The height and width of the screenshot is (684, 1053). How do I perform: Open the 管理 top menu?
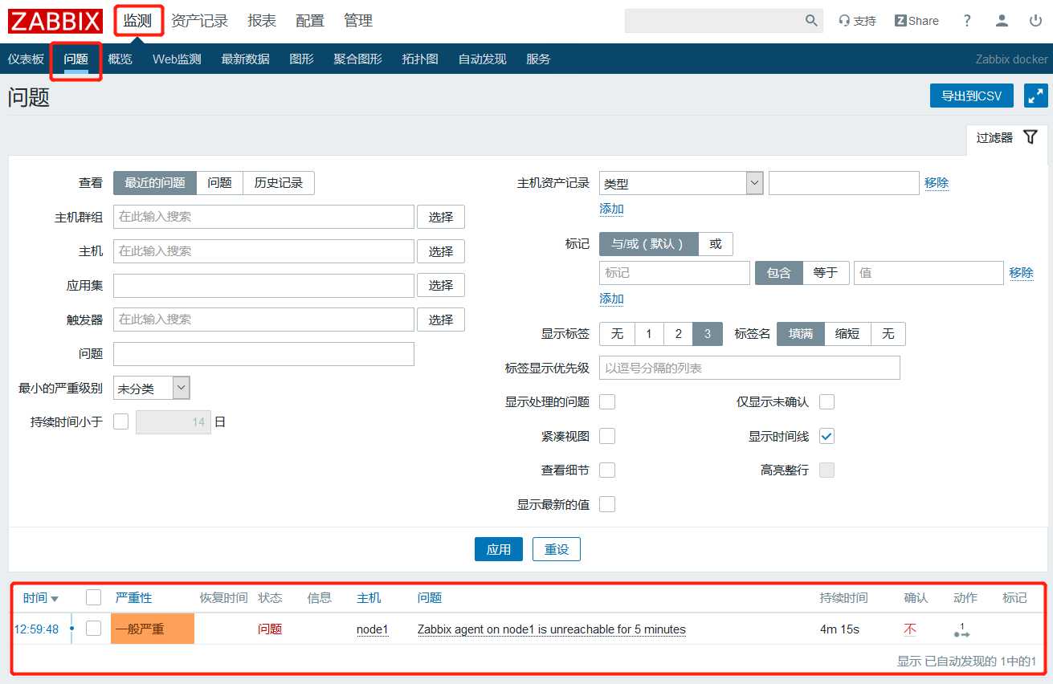(358, 21)
